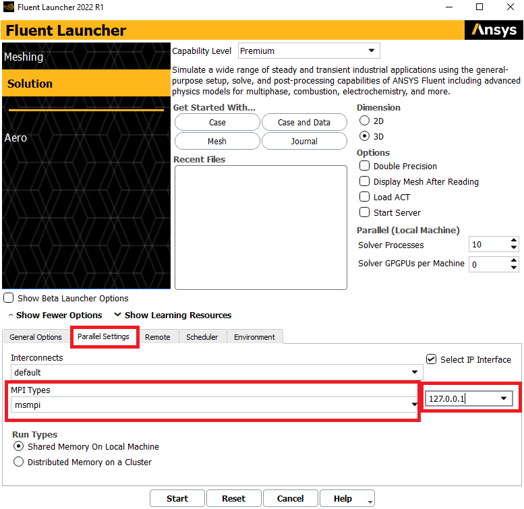Uncheck Select IP Interface
The image size is (524, 509).
click(431, 359)
